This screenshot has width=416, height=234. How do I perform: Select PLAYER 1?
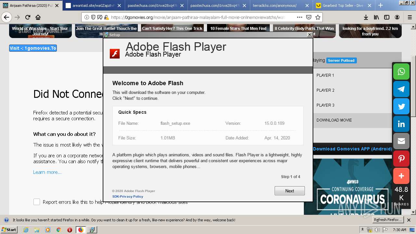tap(325, 75)
